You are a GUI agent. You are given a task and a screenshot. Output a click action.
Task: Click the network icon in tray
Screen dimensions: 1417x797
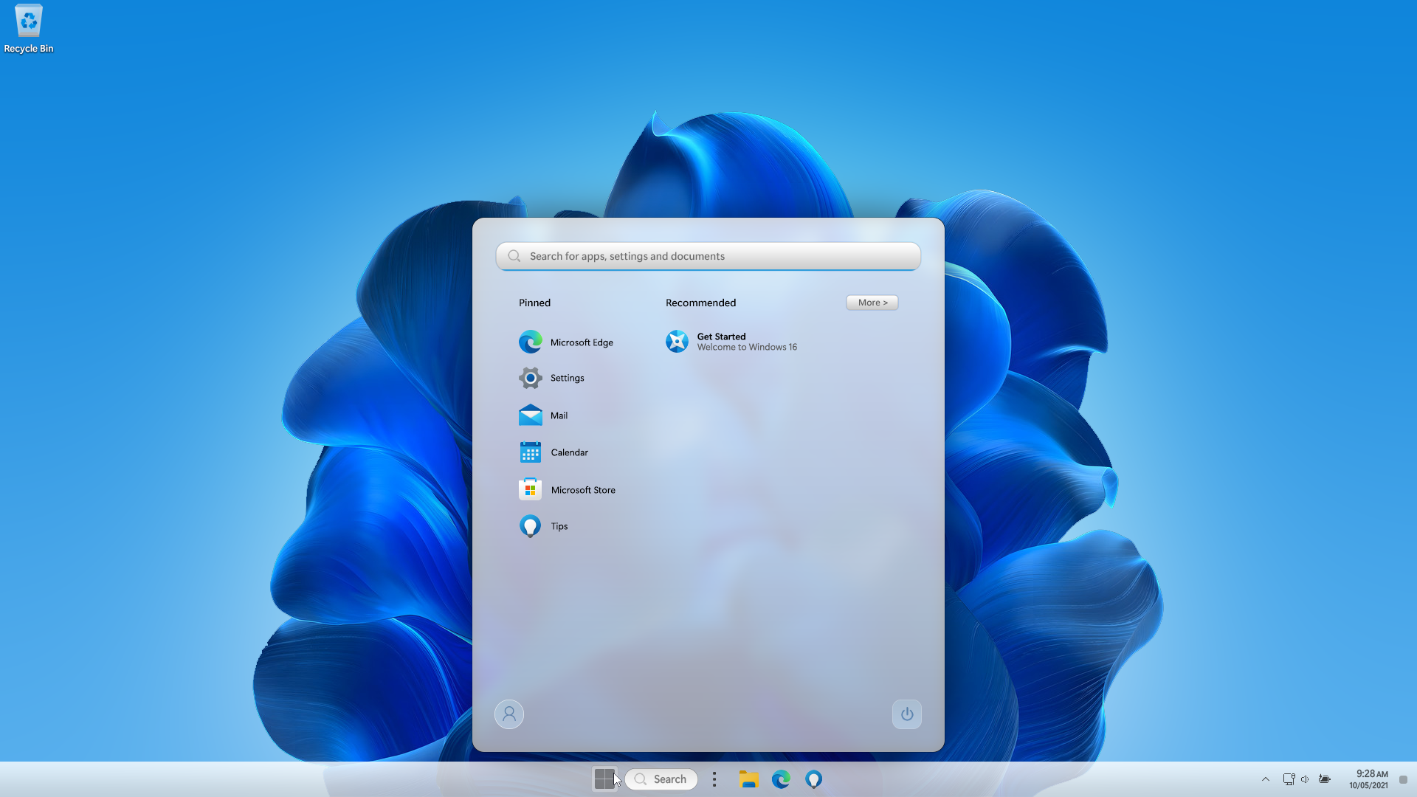point(1289,779)
